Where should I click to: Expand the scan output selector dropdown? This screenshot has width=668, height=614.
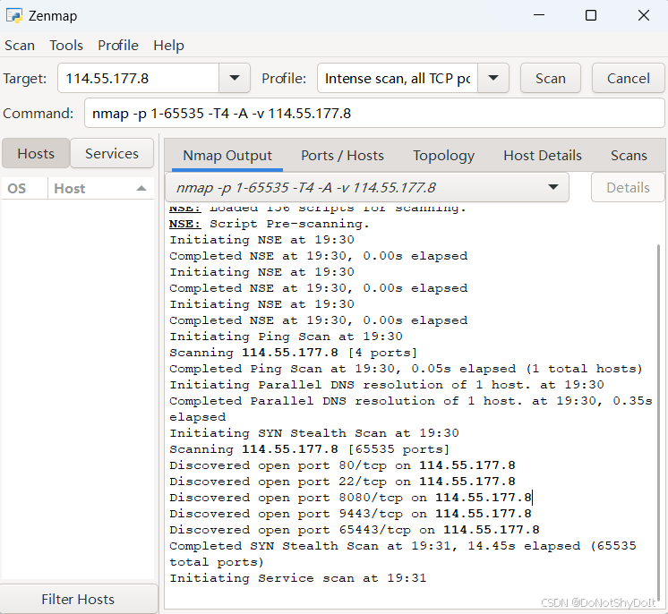(367, 187)
